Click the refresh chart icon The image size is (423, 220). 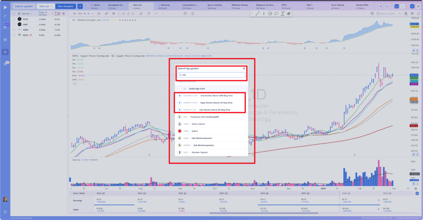(x=149, y=14)
